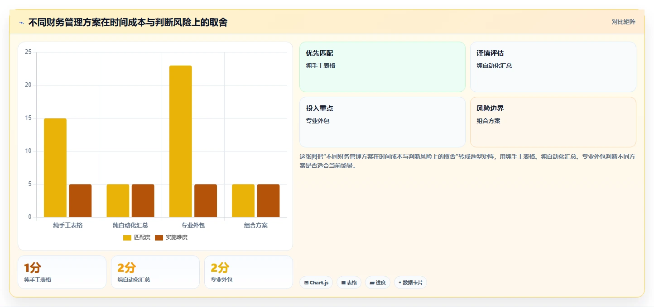The width and height of the screenshot is (654, 307).
Task: Click the 15 y-axis value
Action: [28, 118]
